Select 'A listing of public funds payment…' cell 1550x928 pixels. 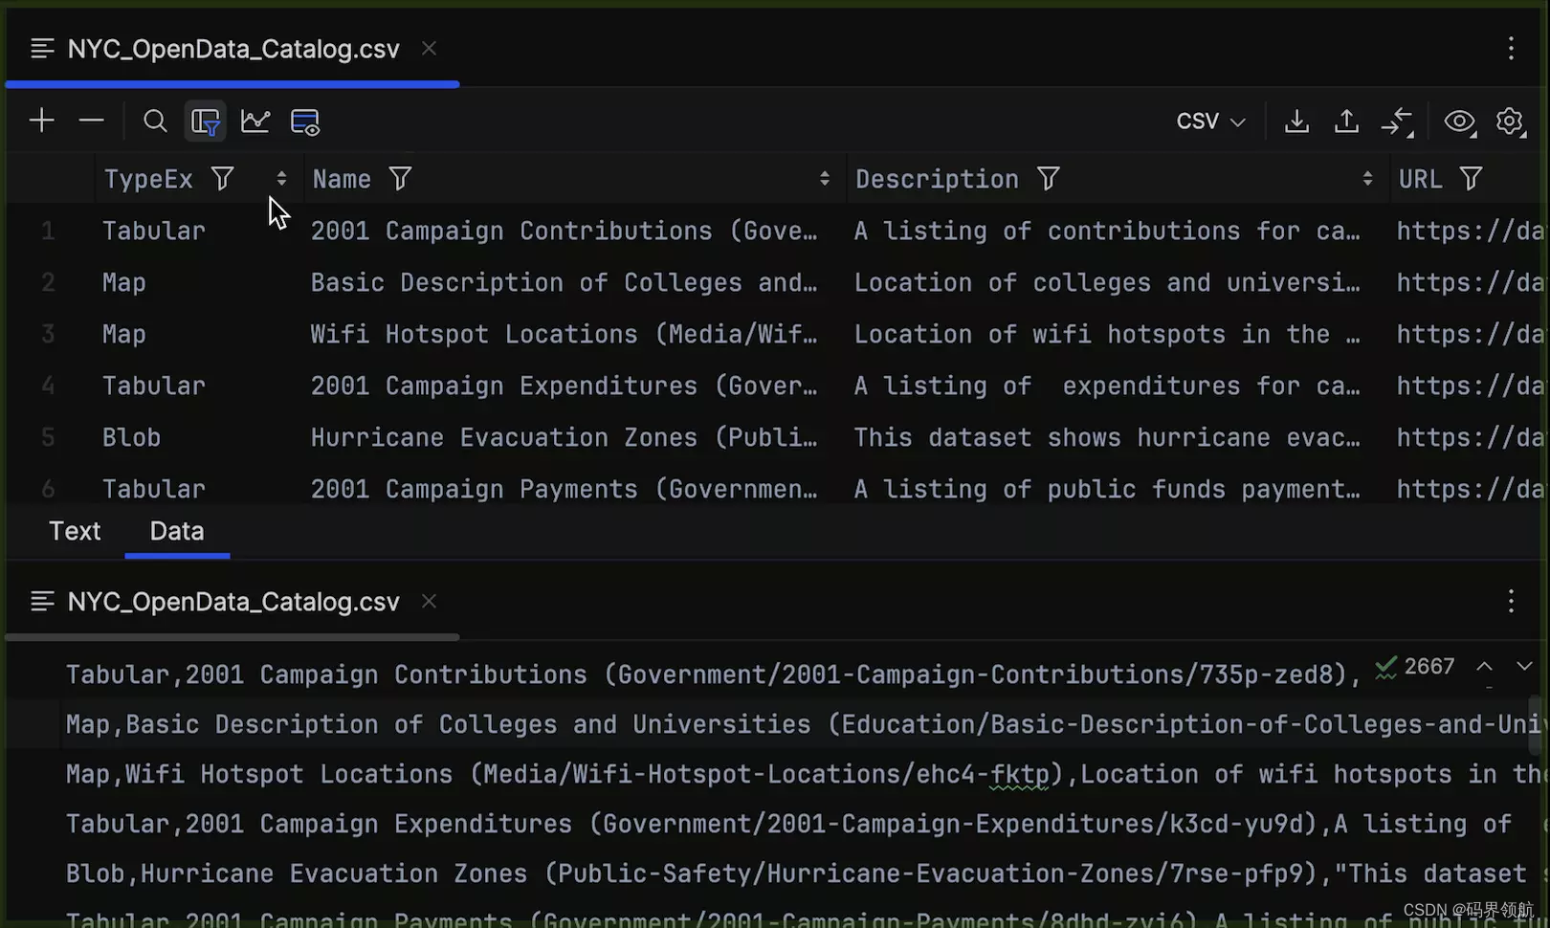(x=1107, y=489)
